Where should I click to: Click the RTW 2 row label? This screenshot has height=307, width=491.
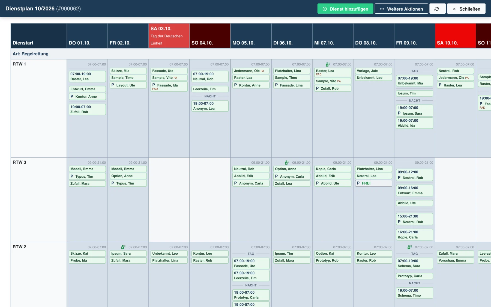click(x=19, y=247)
